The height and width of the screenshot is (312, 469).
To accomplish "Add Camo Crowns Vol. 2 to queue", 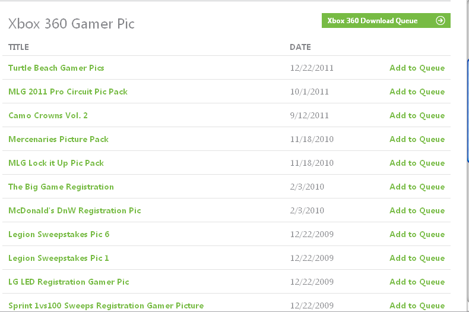I will click(417, 115).
